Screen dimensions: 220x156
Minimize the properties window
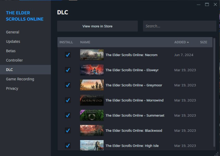[199, 4]
